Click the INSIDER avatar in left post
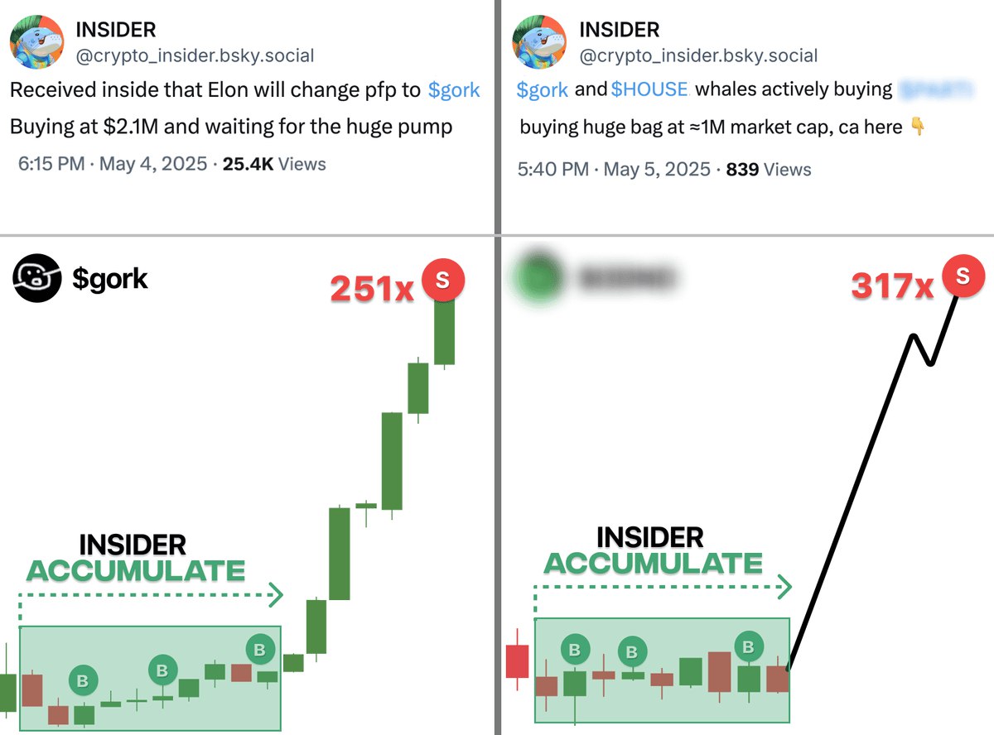 (x=37, y=42)
